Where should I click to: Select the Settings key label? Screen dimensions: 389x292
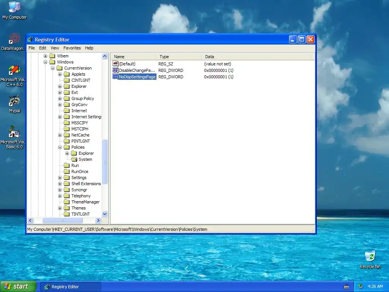(79, 178)
